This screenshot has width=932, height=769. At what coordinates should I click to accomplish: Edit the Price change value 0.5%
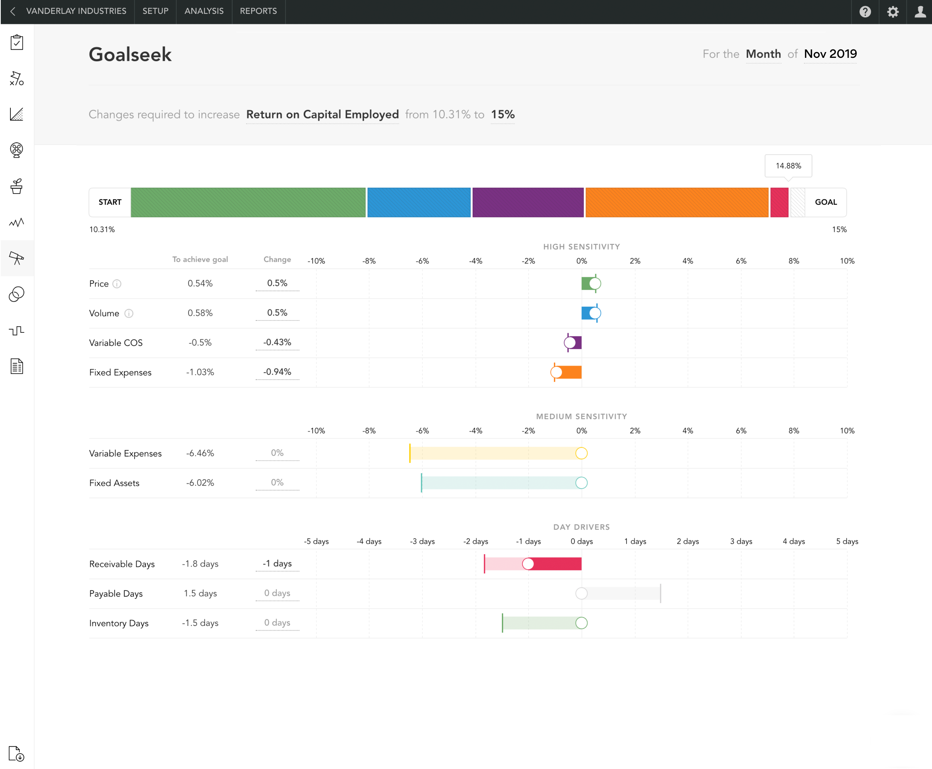277,283
